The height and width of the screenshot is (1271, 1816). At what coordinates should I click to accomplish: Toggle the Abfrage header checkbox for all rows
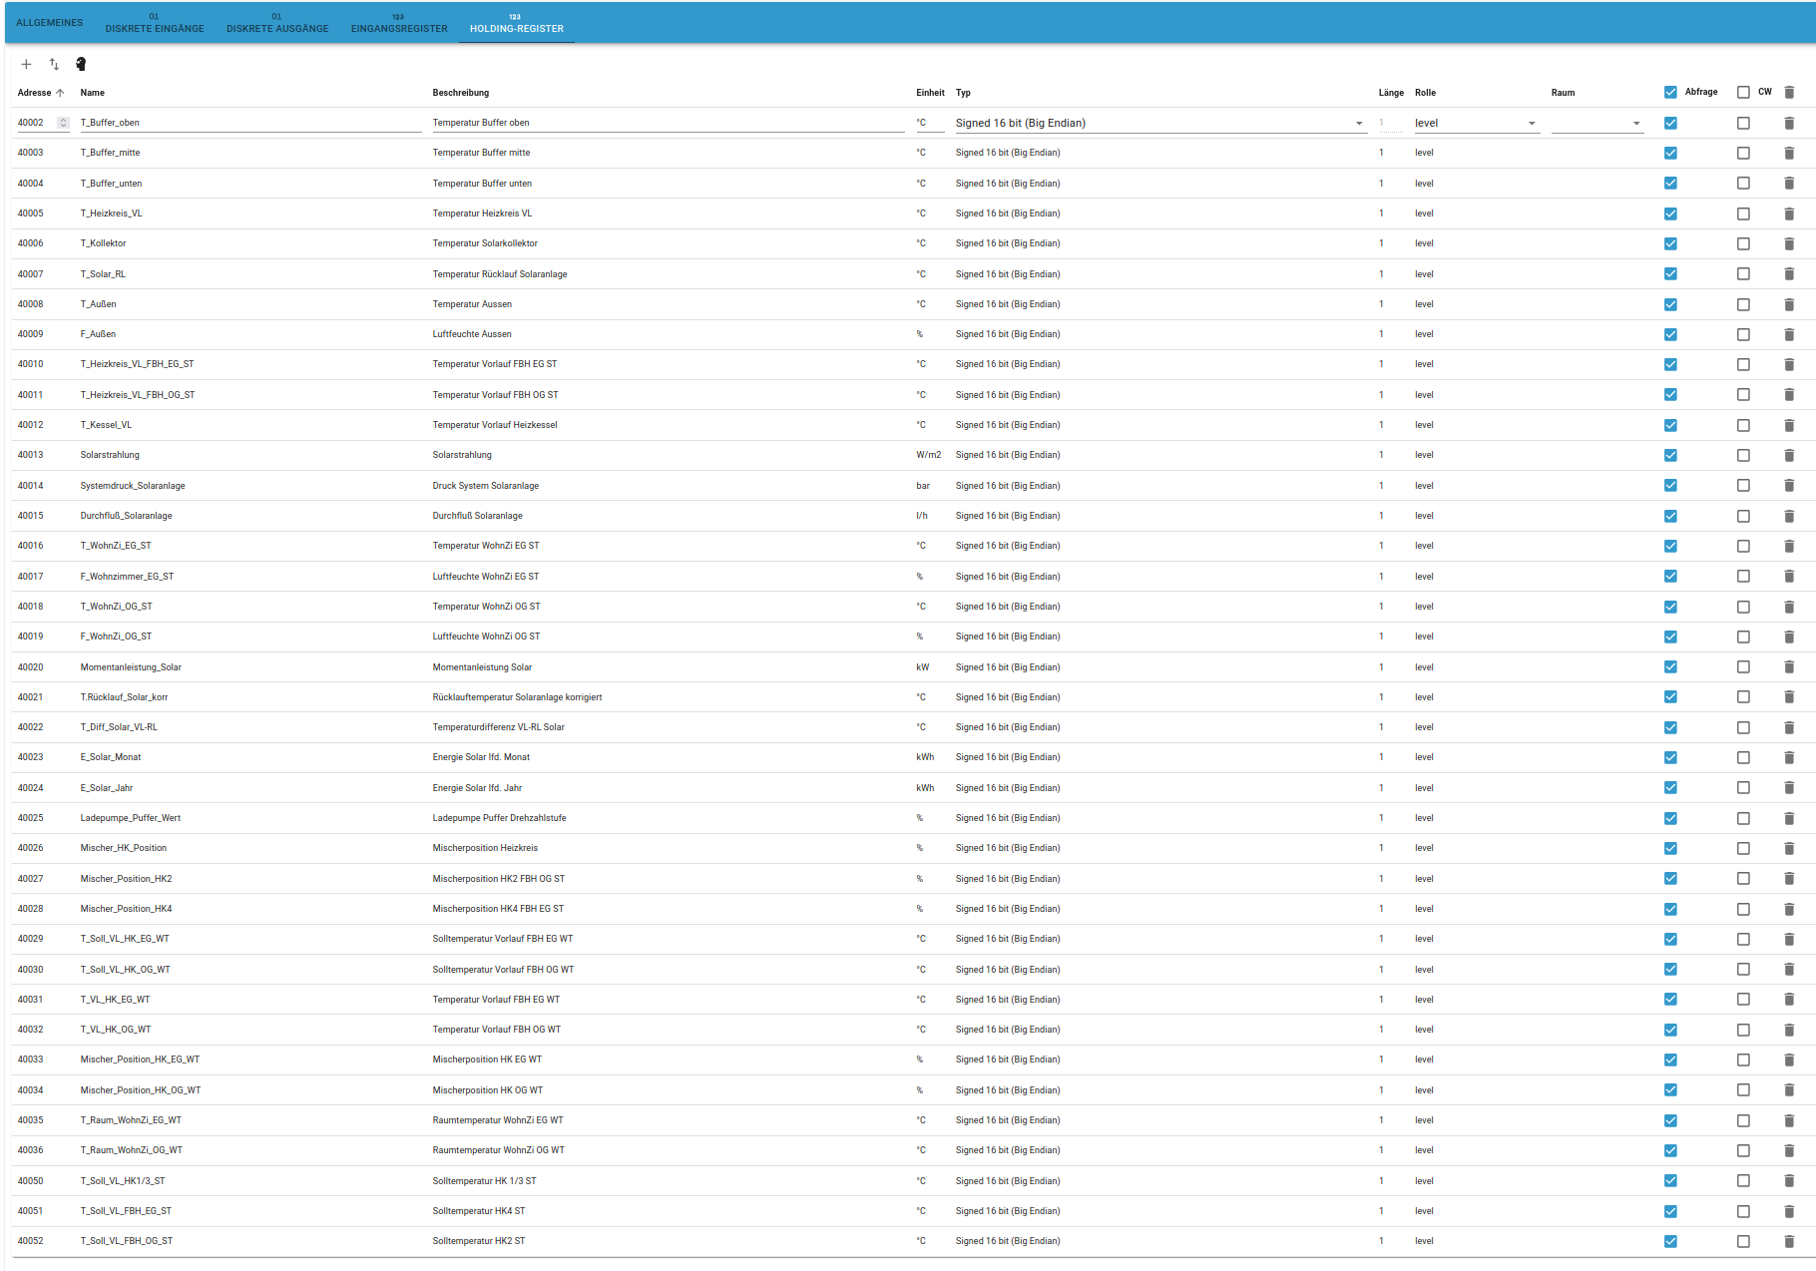coord(1670,93)
